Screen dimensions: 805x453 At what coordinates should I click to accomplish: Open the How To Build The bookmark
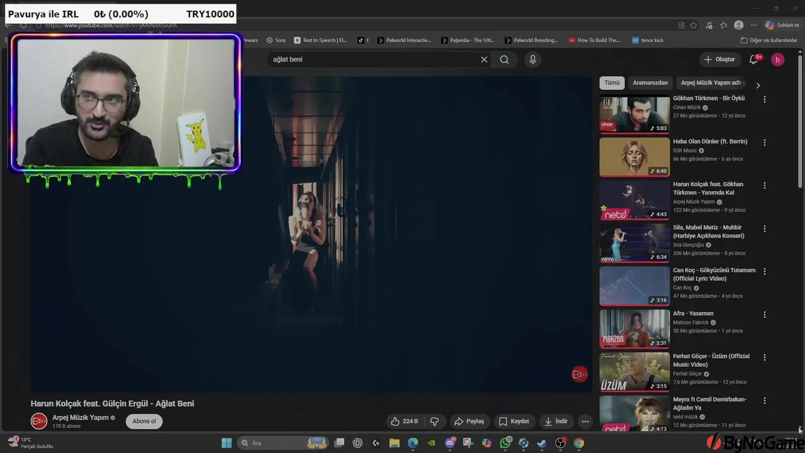coord(595,40)
